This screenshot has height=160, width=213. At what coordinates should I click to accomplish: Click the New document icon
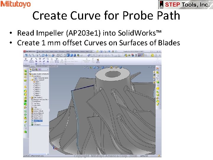(x=93, y=52)
